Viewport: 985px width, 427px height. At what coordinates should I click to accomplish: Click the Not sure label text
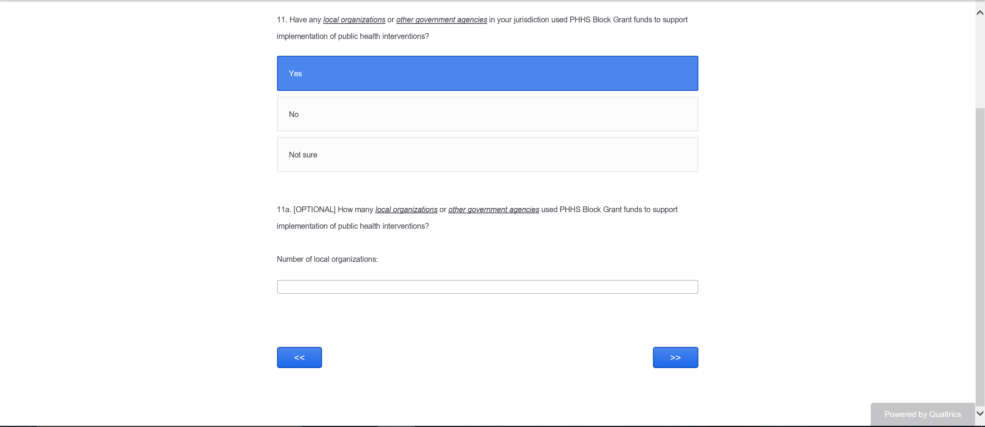303,155
